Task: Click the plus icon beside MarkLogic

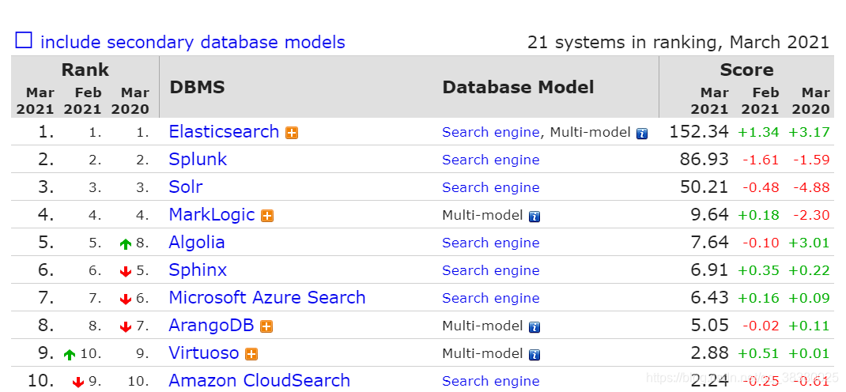Action: [267, 216]
